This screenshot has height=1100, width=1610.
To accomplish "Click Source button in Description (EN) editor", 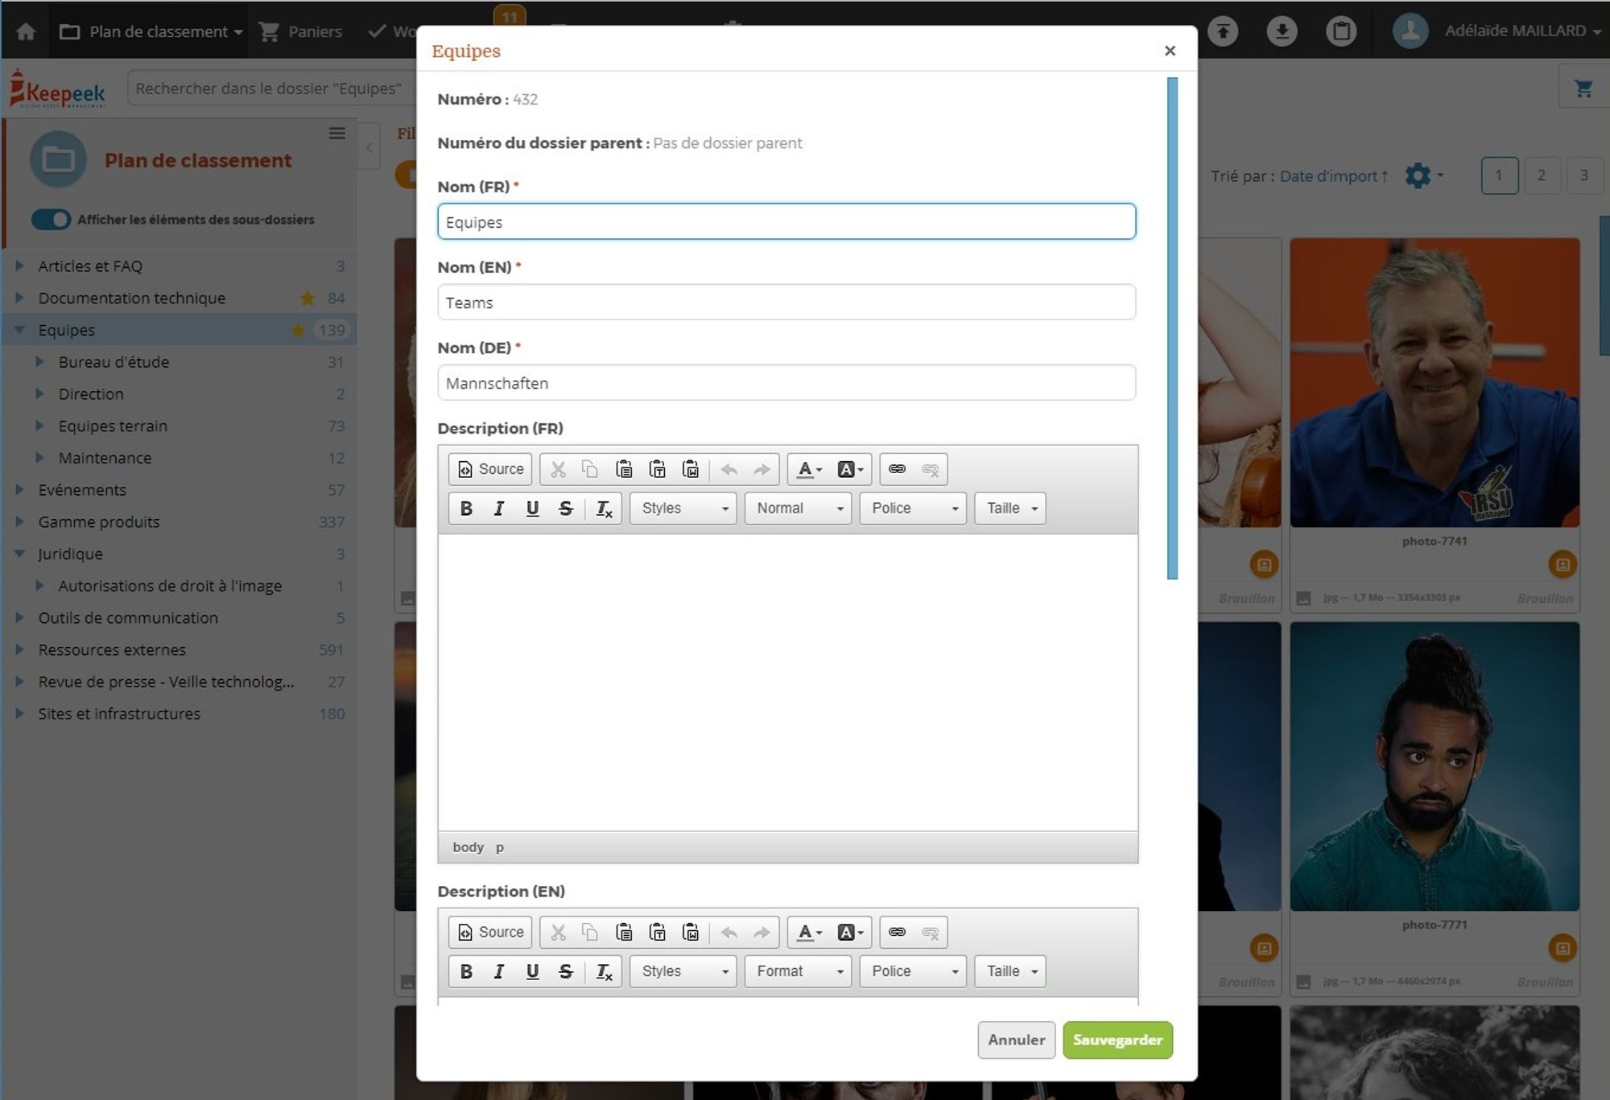I will [x=489, y=932].
